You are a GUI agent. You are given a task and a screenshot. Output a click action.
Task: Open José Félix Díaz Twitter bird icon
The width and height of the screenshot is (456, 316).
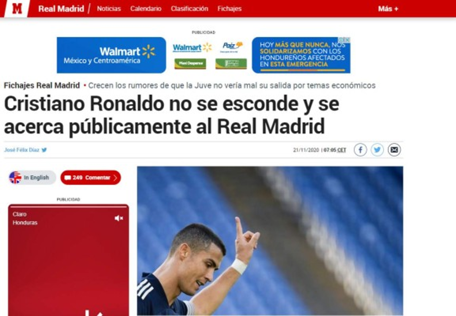tap(44, 150)
